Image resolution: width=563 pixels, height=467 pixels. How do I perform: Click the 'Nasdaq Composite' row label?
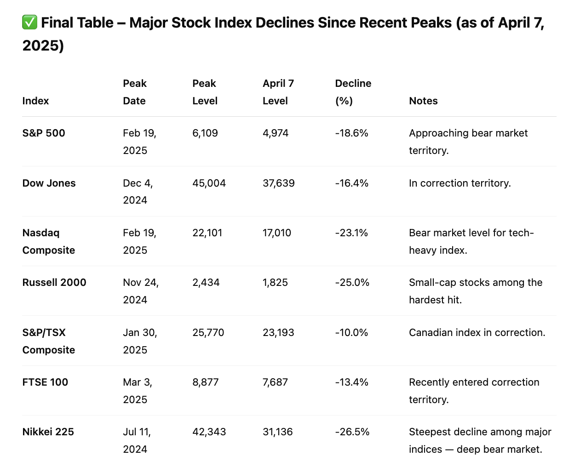click(x=49, y=241)
